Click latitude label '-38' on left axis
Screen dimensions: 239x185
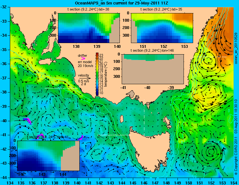click(4, 92)
